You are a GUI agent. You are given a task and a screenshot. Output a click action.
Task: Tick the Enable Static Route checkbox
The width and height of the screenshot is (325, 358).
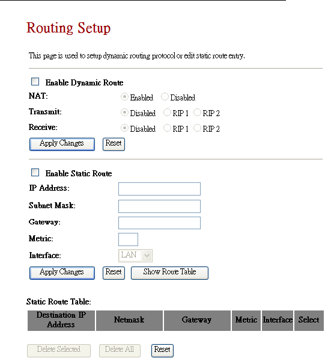coord(35,173)
